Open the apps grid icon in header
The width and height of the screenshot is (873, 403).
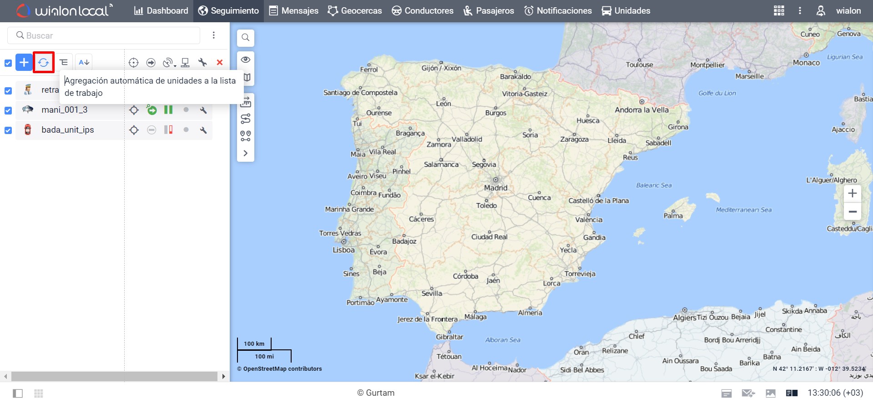[779, 10]
